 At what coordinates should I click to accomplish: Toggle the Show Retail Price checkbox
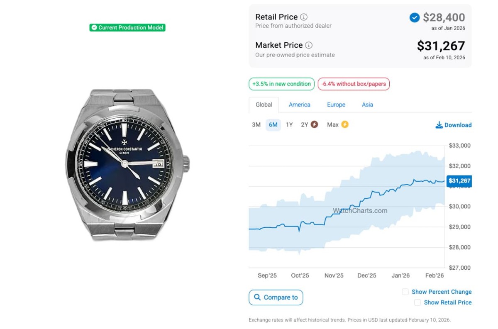click(417, 303)
